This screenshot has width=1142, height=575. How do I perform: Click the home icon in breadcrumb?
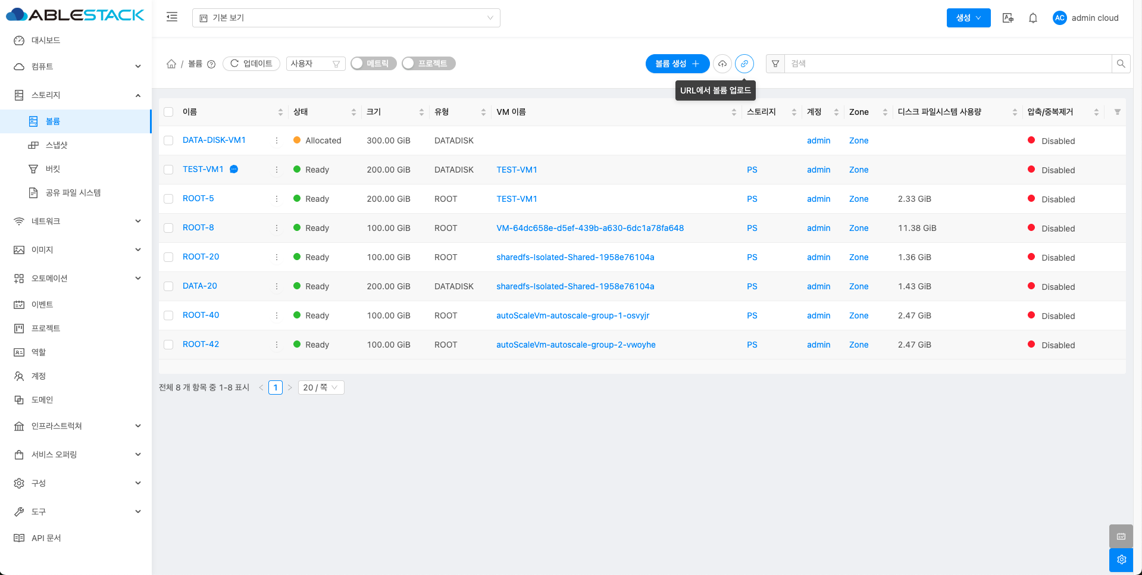tap(171, 64)
